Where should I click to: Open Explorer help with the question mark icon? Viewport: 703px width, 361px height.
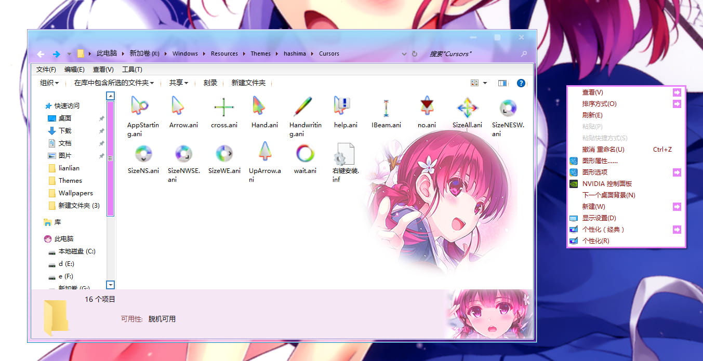tap(521, 83)
